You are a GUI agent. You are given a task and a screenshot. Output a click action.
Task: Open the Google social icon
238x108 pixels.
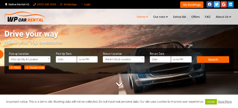point(224,4)
